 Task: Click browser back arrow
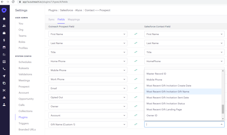(x=2, y=2)
